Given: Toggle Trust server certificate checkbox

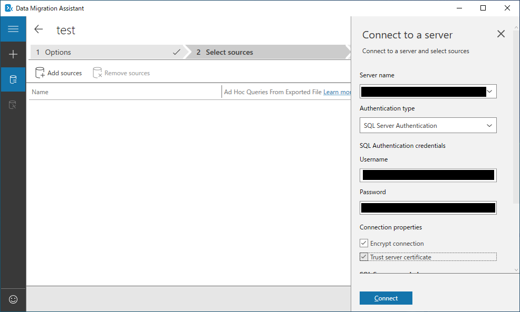Looking at the screenshot, I should click(x=364, y=257).
